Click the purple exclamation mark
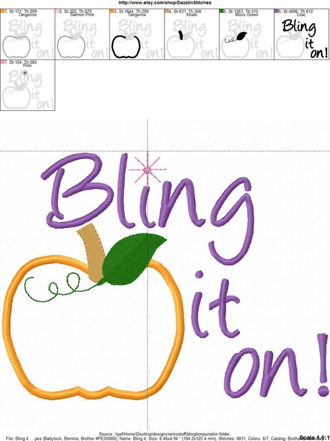Viewport: 330px width, 441px height. click(x=322, y=364)
